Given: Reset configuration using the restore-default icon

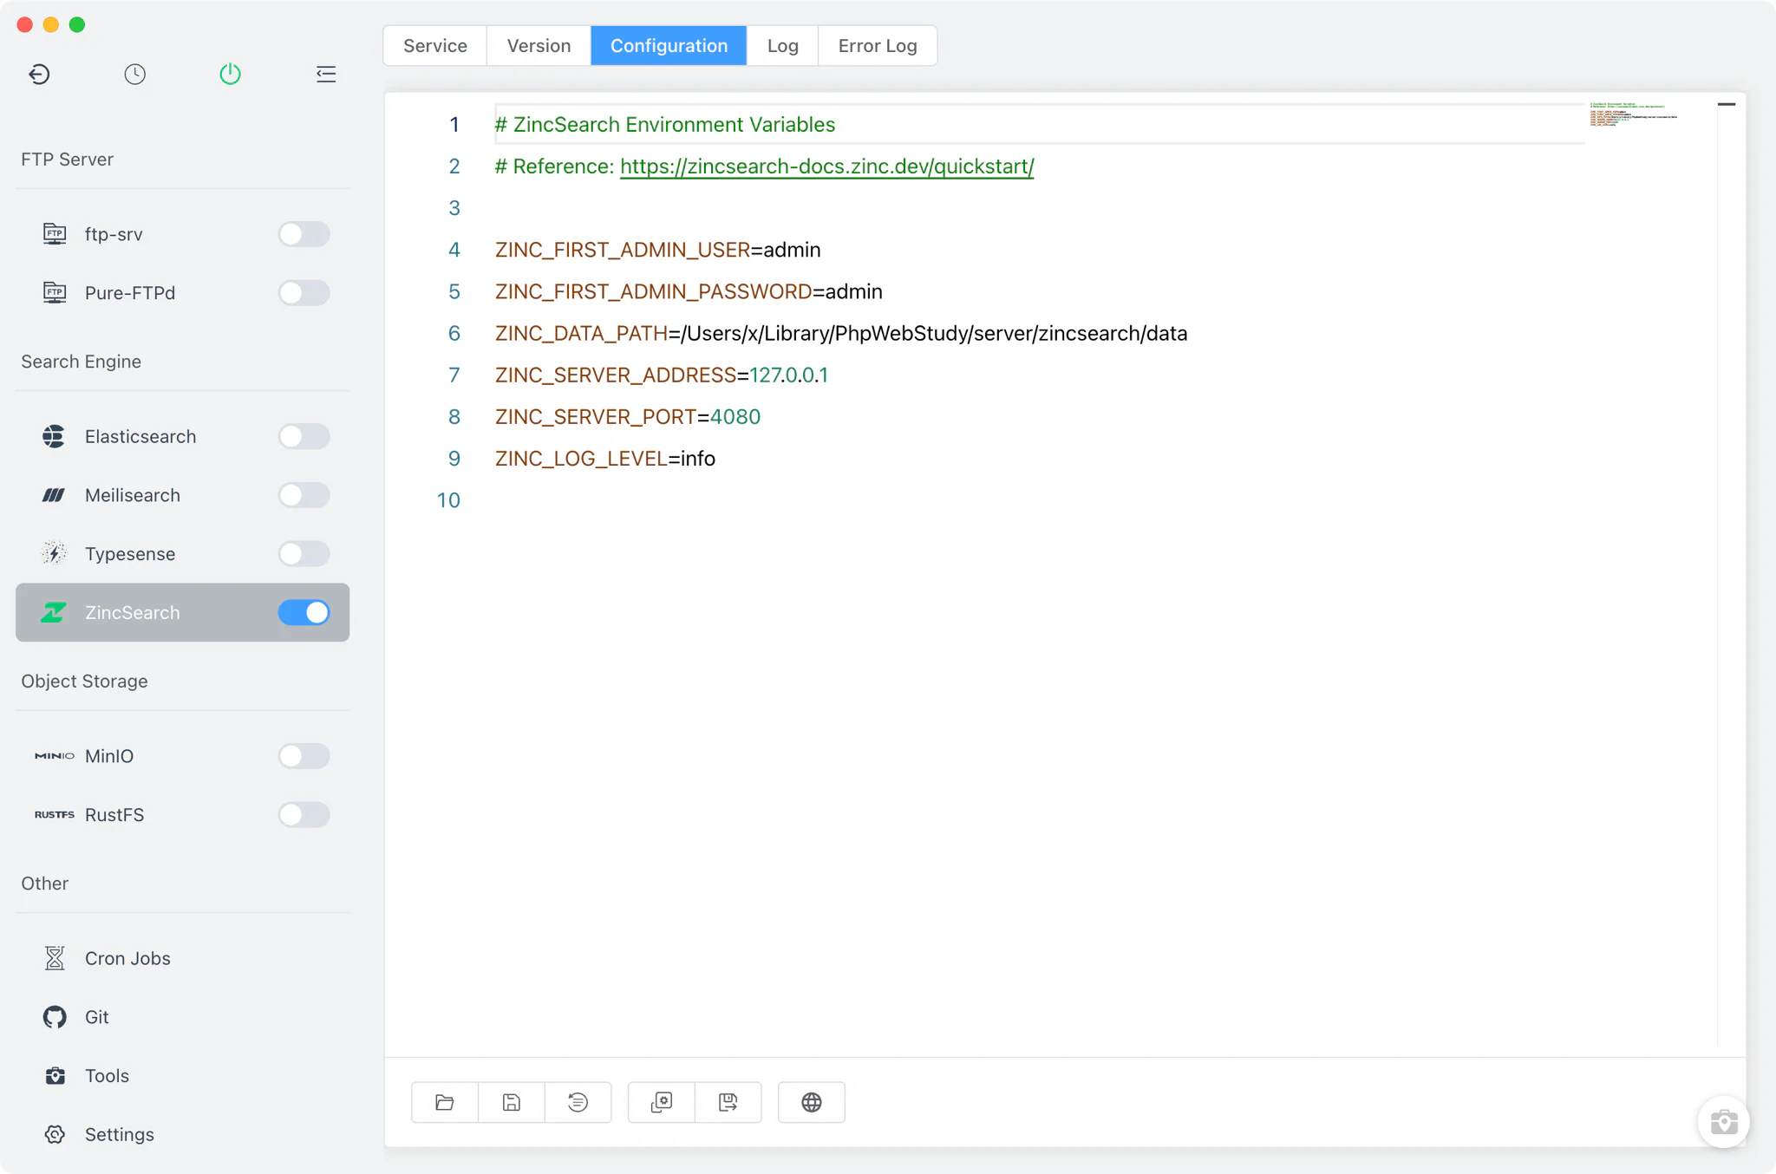Looking at the screenshot, I should [x=578, y=1102].
